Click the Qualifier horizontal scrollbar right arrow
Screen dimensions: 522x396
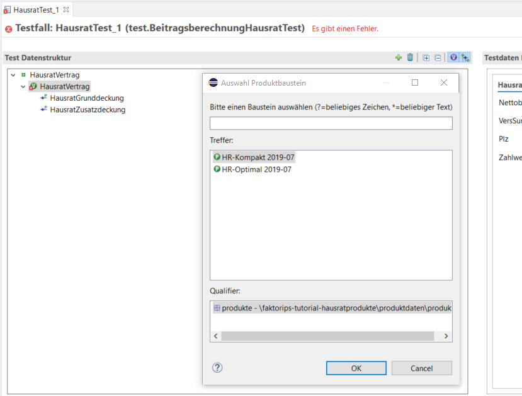(446, 336)
